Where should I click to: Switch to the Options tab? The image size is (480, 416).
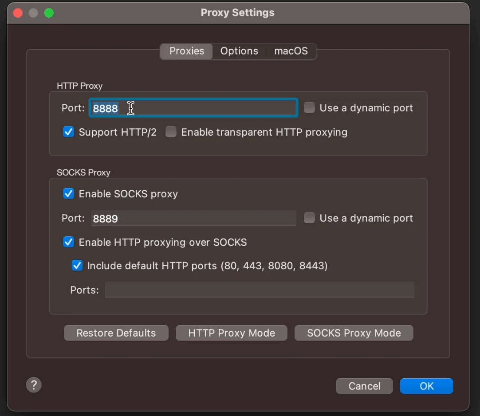(239, 51)
